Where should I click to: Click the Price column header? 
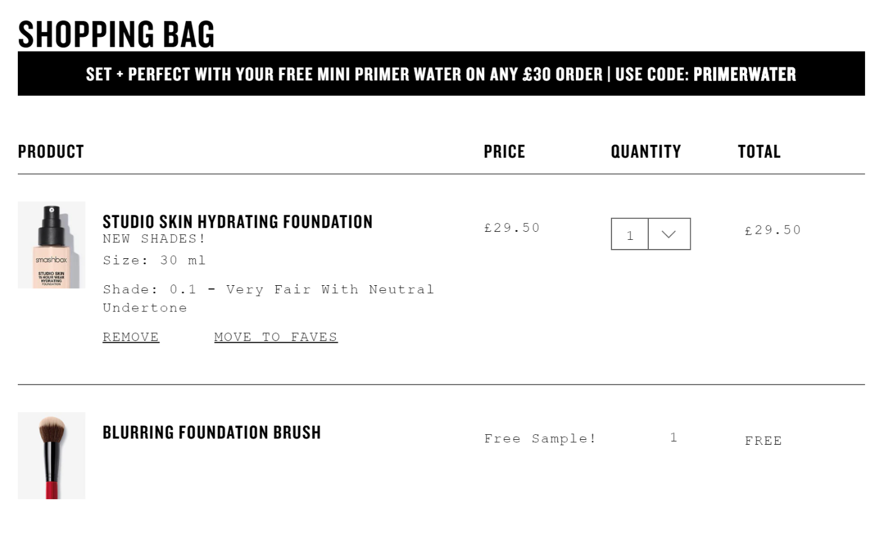505,151
